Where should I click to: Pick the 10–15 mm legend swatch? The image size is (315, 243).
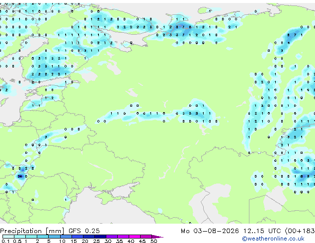66,237
